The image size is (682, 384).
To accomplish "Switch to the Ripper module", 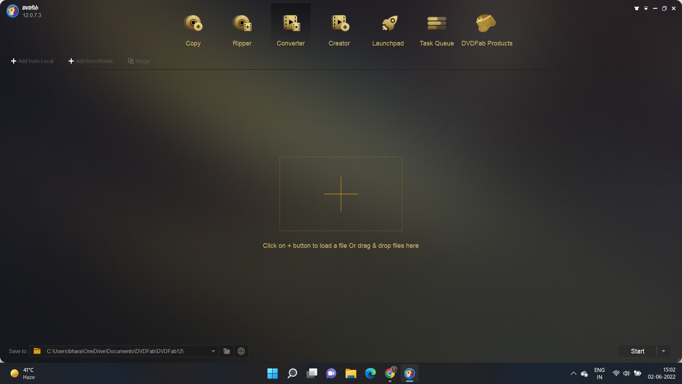I will pos(242,30).
